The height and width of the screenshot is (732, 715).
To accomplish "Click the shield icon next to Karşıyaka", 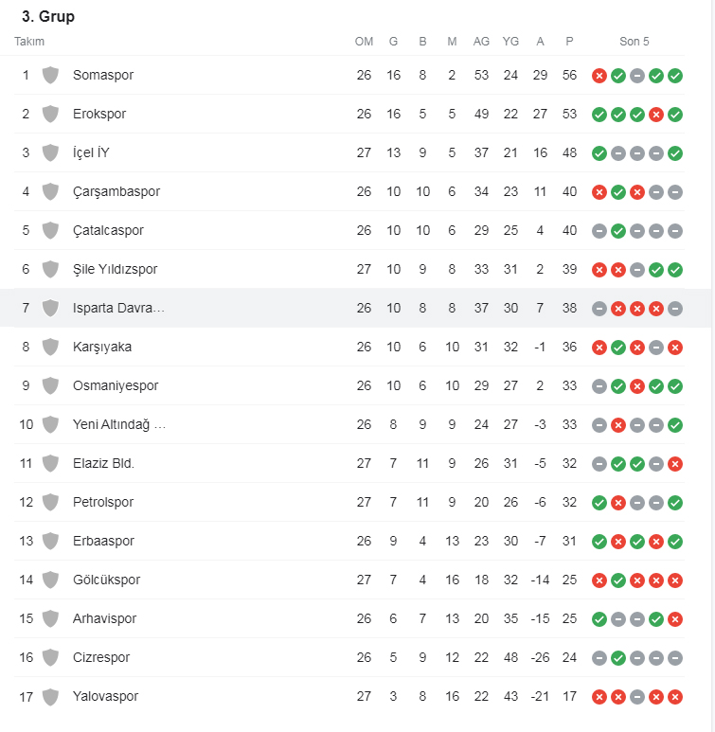I will click(50, 347).
